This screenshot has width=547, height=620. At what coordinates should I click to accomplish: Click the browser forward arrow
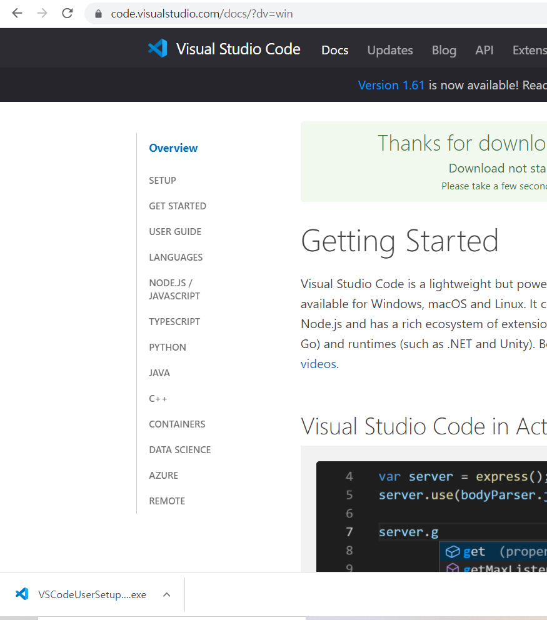click(42, 14)
